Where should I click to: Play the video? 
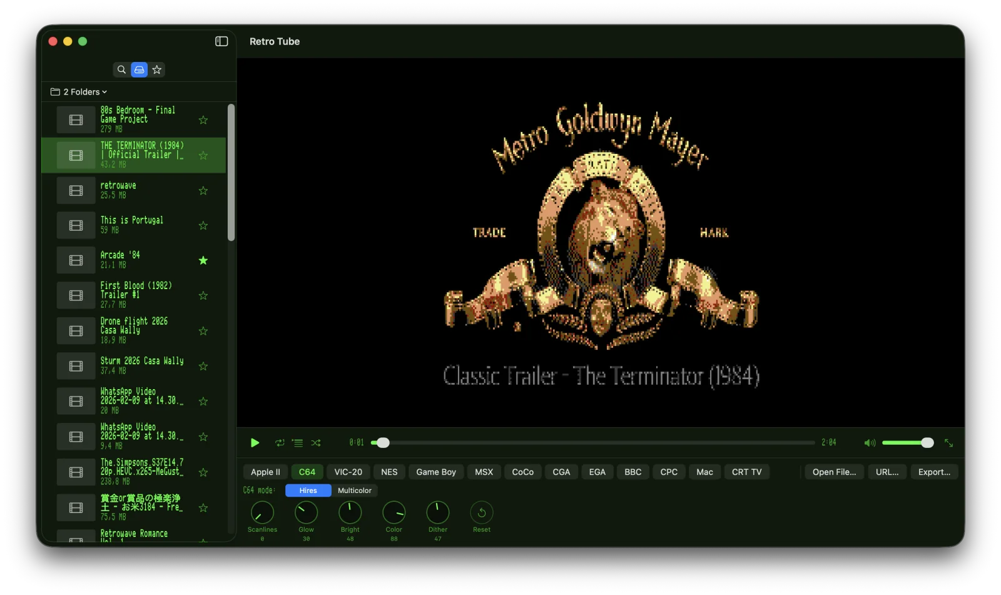tap(255, 443)
